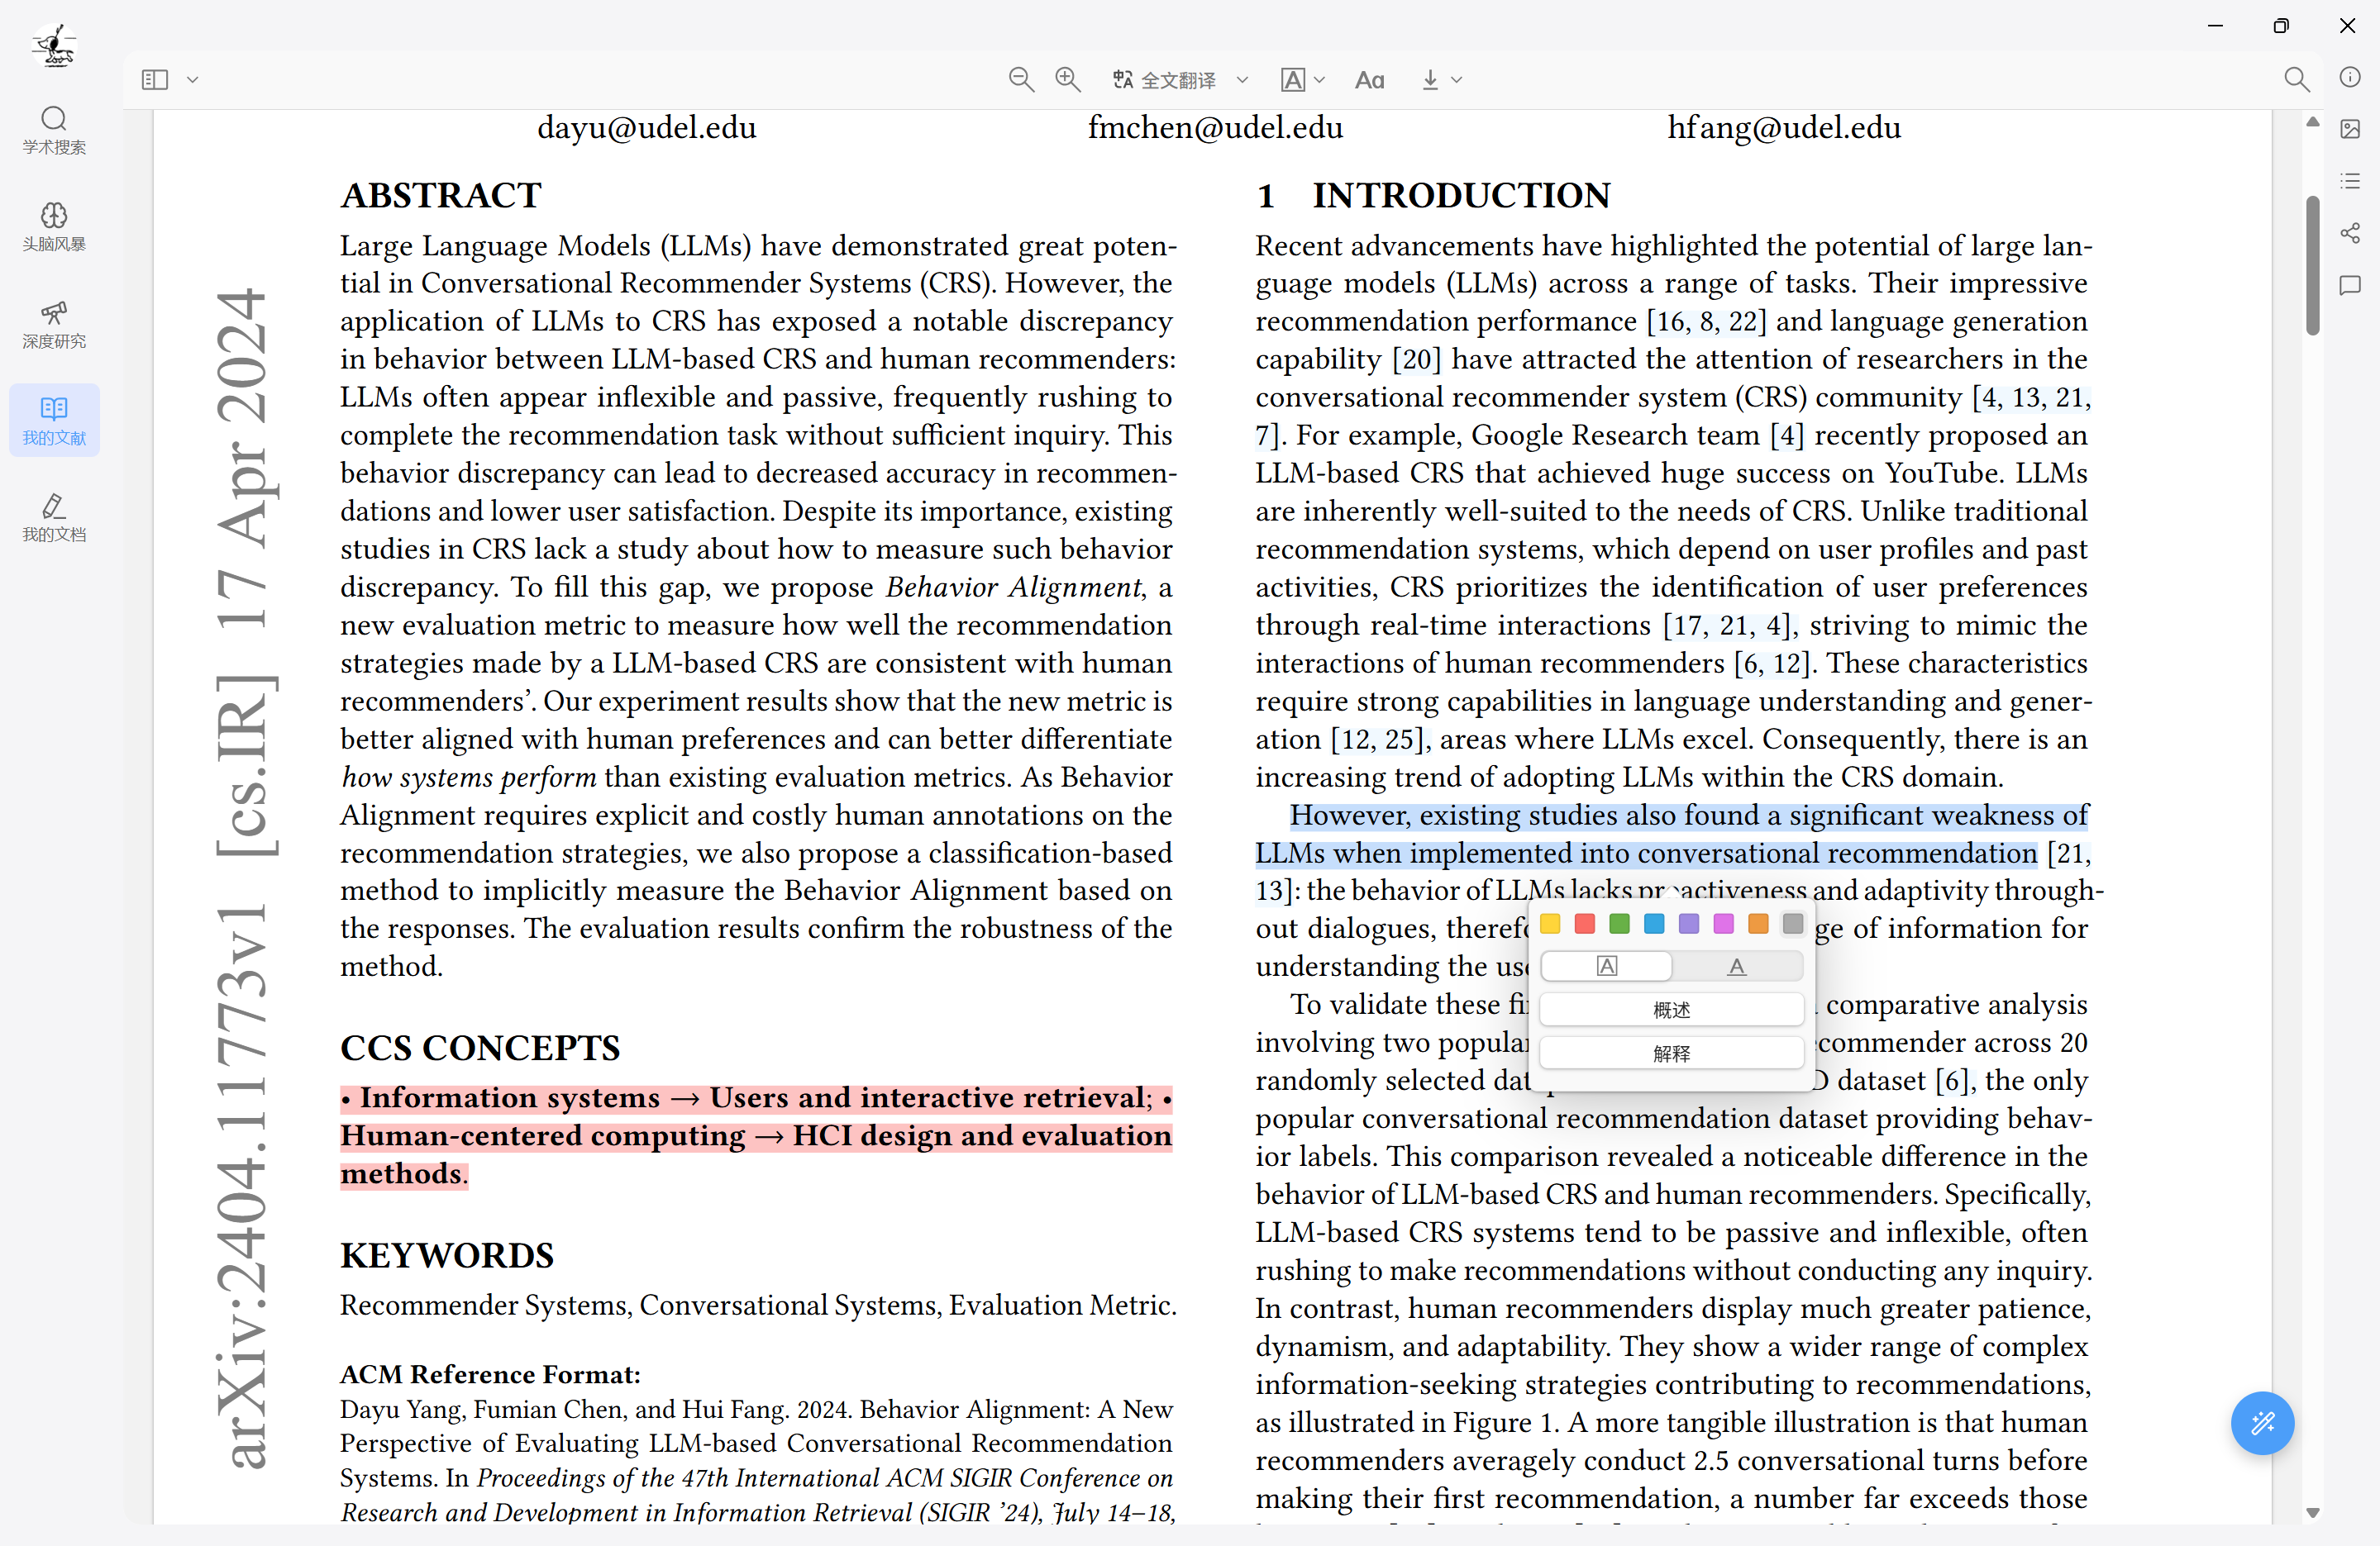Open 头脑风暴 brainstorm in sidebar
Image resolution: width=2380 pixels, height=1546 pixels.
click(54, 227)
